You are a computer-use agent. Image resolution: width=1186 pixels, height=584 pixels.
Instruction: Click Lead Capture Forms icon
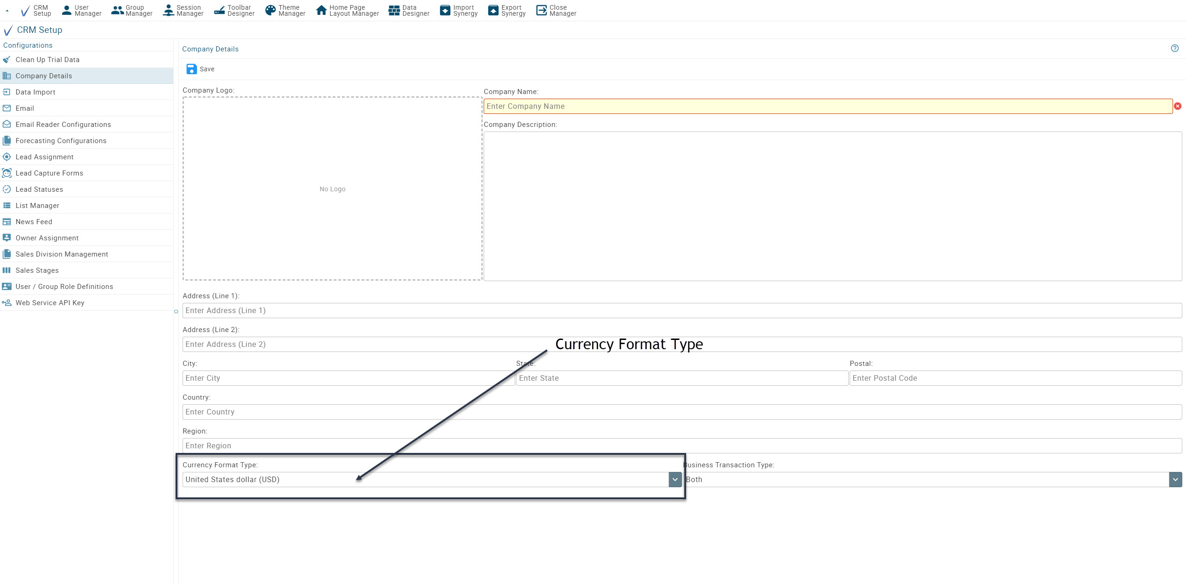6,173
